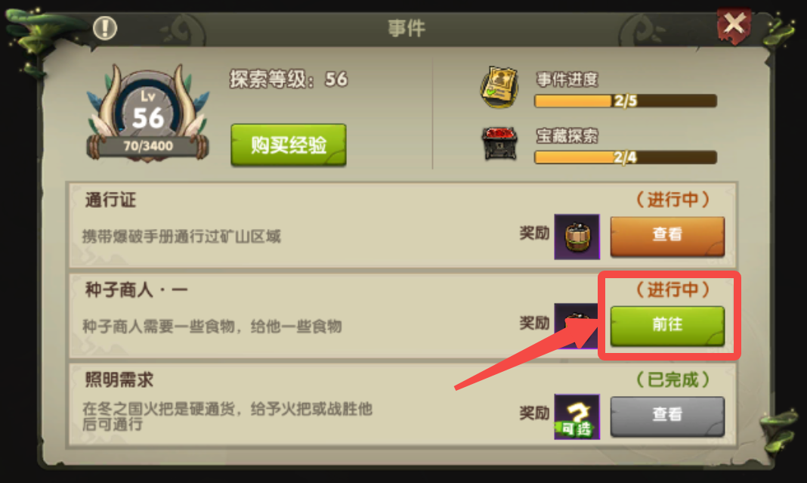The width and height of the screenshot is (807, 483).
Task: Click the 购买经验 buy experience button
Action: point(288,144)
